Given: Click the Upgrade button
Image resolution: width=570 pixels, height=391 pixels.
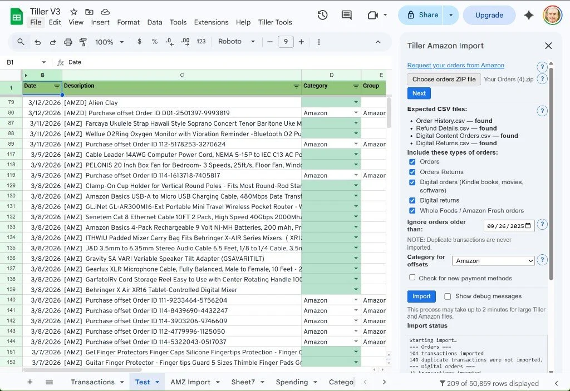Looking at the screenshot, I should point(489,15).
